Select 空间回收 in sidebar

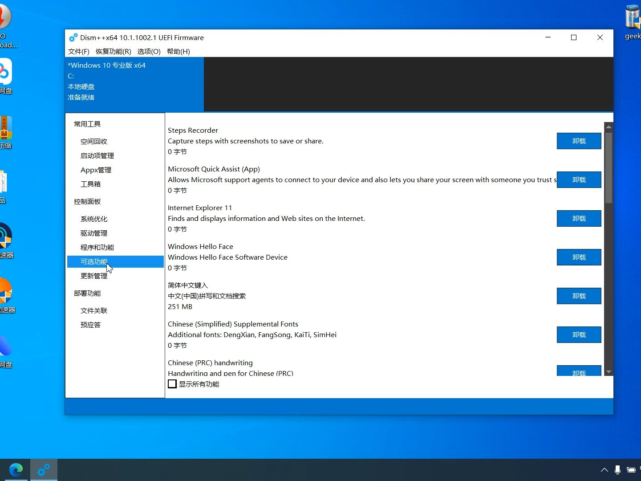[x=94, y=142]
